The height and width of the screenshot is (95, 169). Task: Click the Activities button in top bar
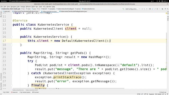[x=4, y=1]
